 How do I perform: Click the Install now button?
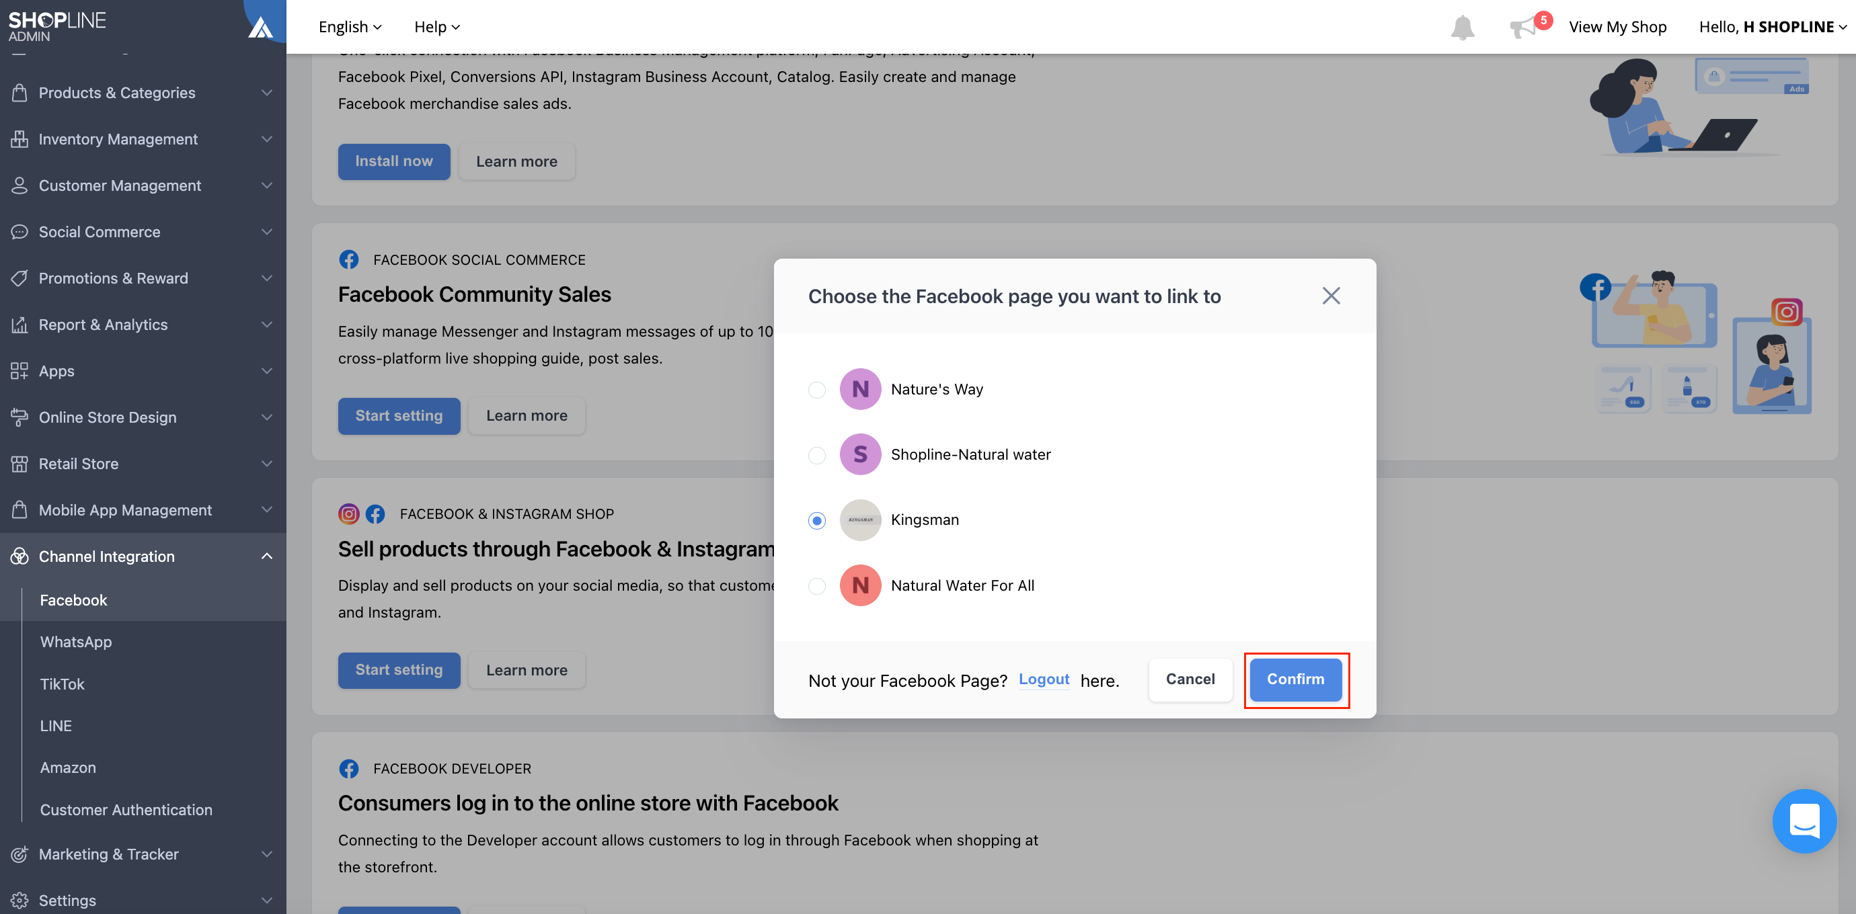click(x=394, y=161)
